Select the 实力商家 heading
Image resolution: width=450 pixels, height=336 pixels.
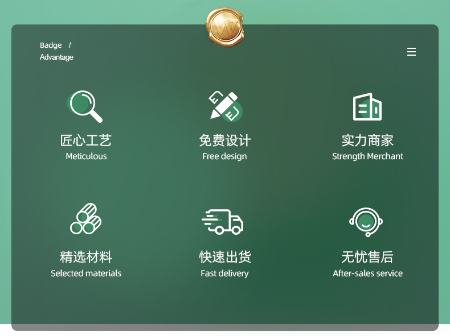(x=367, y=140)
